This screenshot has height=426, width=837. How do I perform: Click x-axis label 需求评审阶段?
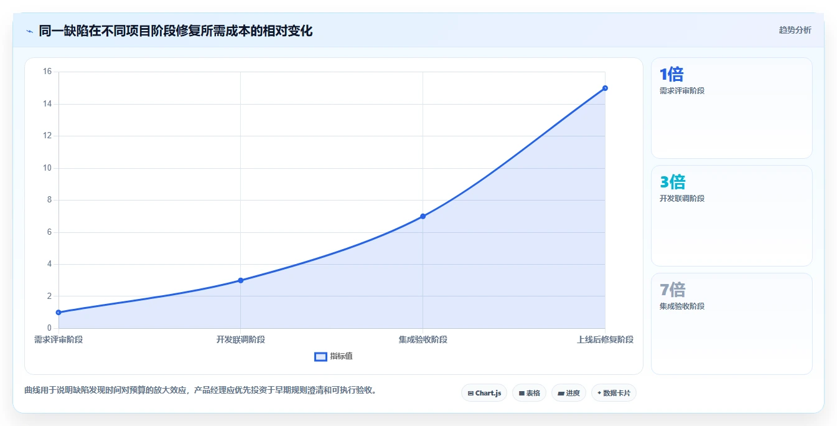tap(58, 339)
